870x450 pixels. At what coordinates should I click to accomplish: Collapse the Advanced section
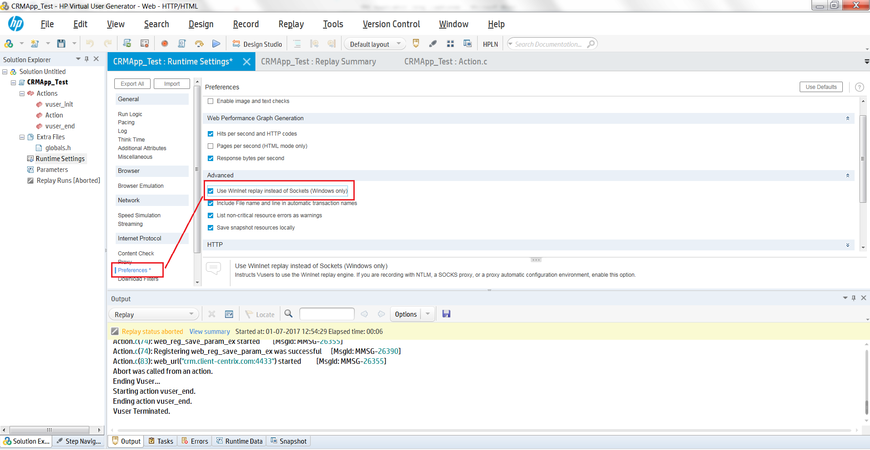[847, 176]
